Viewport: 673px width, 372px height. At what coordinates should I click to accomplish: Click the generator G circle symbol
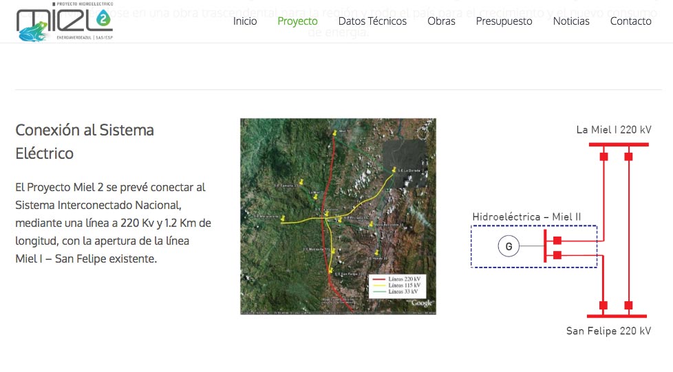[x=508, y=246]
